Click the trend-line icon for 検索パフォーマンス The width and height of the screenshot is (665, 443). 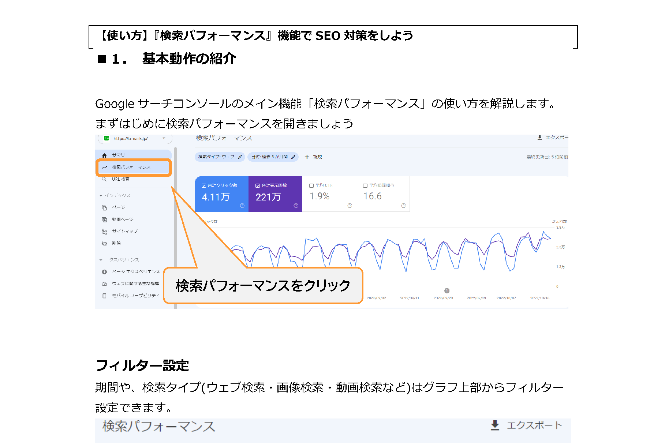(x=104, y=168)
